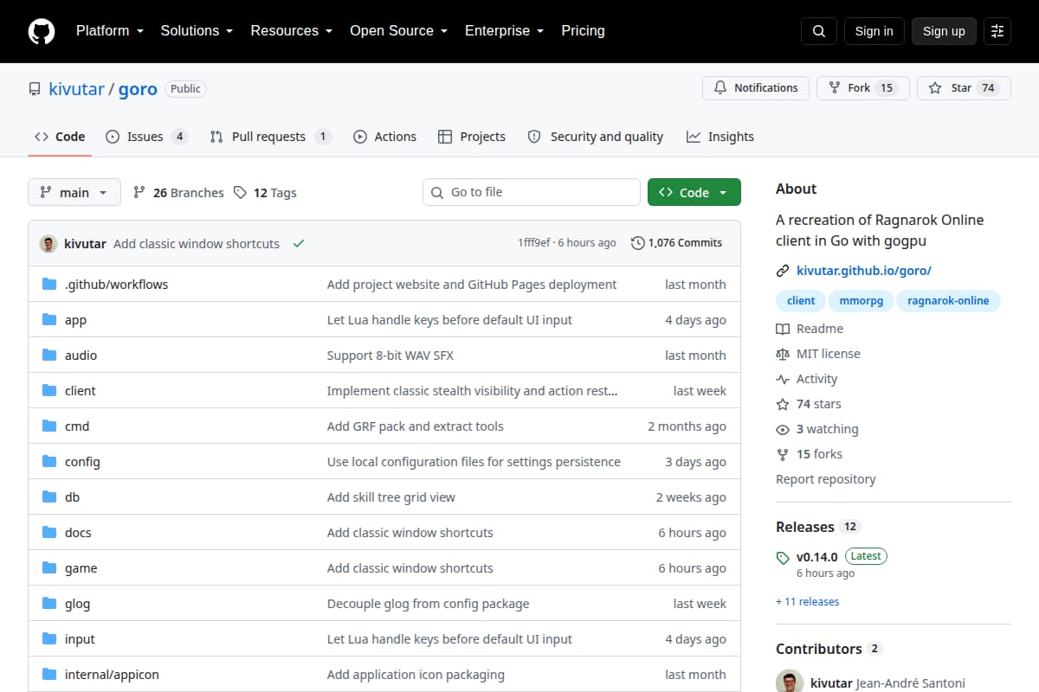1039x692 pixels.
Task: View the 26 Branches link
Action: (x=178, y=193)
